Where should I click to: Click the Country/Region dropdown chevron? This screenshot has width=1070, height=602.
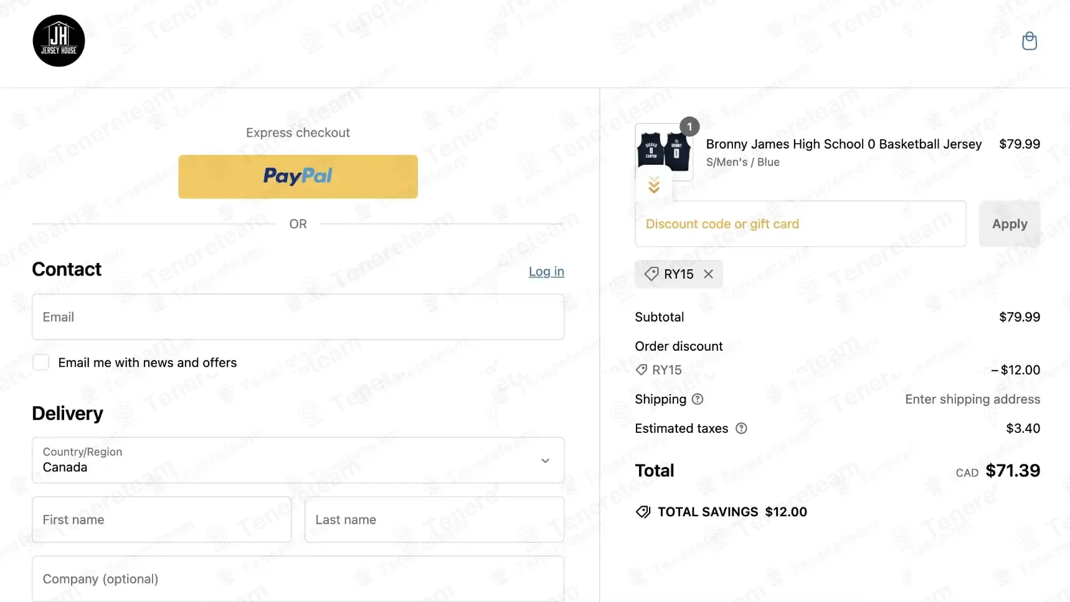click(x=546, y=461)
